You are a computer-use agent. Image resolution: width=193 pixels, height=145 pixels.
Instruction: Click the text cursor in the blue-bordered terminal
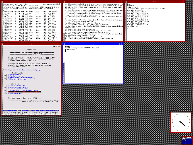pos(66,51)
